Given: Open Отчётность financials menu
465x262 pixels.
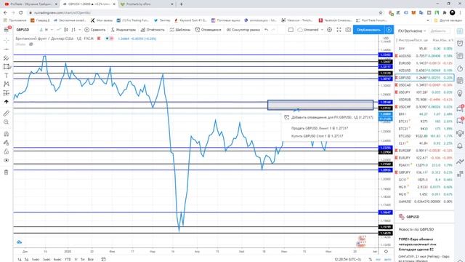Looking at the screenshot, I should point(153,30).
